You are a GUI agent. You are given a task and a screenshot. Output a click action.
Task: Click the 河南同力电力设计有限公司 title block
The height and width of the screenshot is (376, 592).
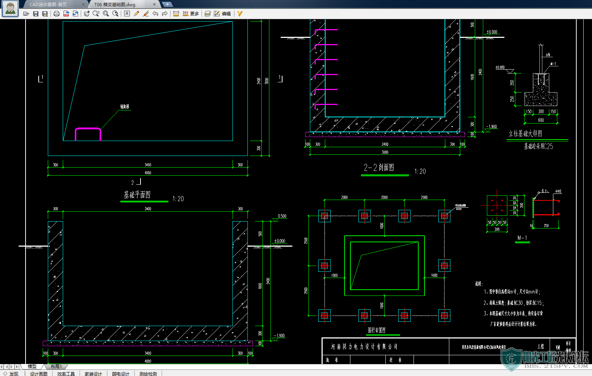tap(364, 346)
